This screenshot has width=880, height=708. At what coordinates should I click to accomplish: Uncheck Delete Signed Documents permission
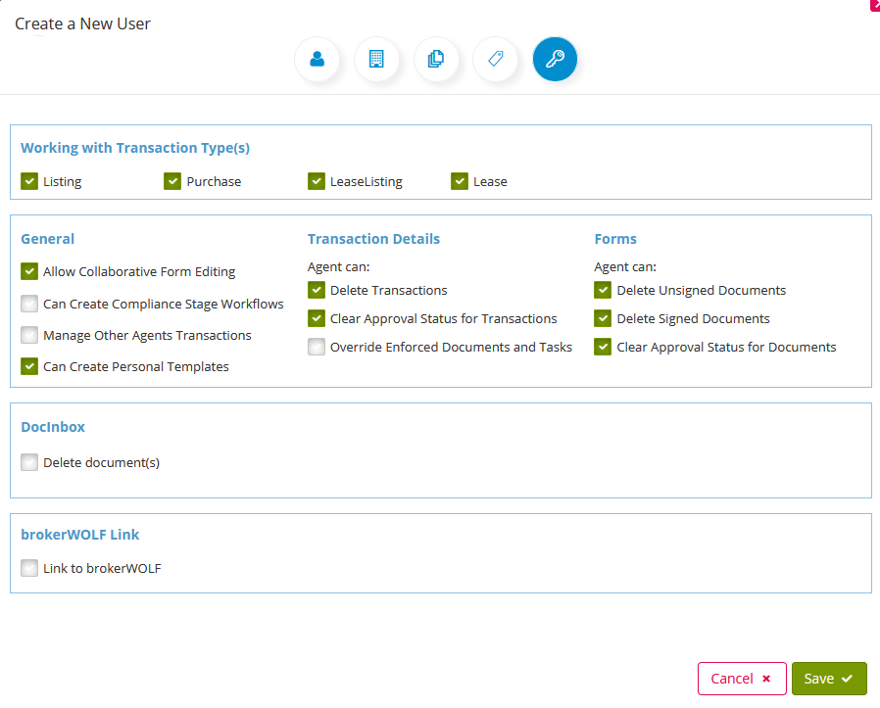pyautogui.click(x=602, y=318)
